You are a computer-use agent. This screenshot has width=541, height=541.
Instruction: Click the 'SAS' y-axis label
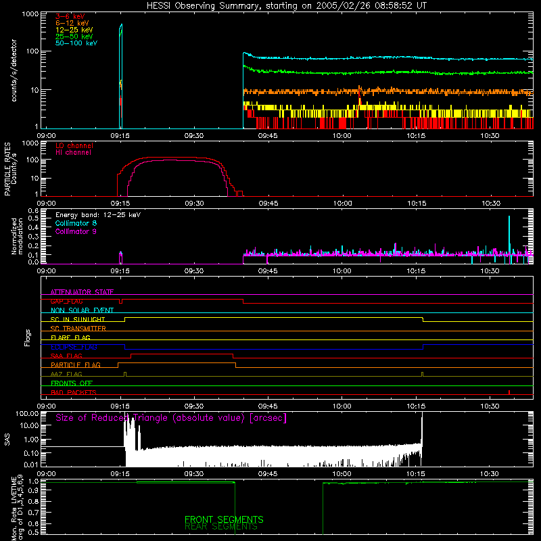[7, 440]
